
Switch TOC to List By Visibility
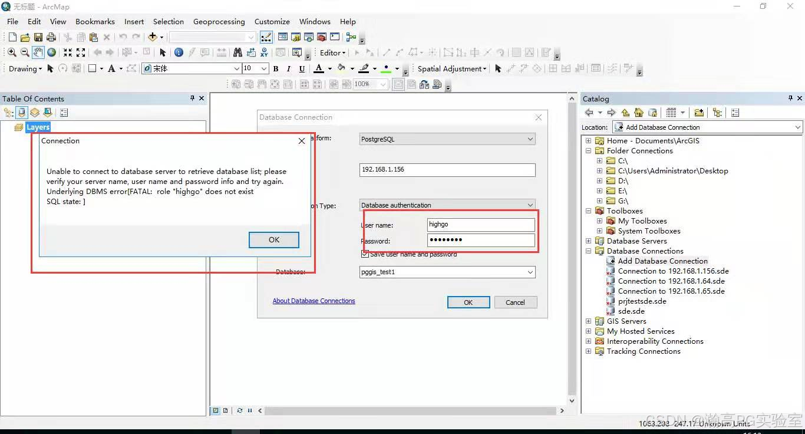35,113
